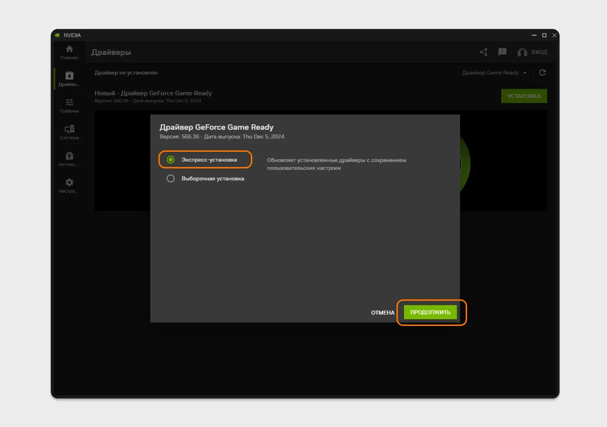The width and height of the screenshot is (607, 427).
Task: Click the ВХОД login link
Action: (539, 52)
